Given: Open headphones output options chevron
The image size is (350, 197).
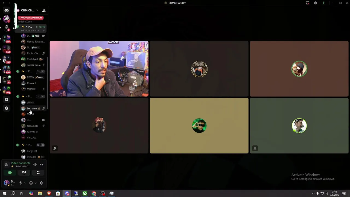Looking at the screenshot, I should [35, 183].
